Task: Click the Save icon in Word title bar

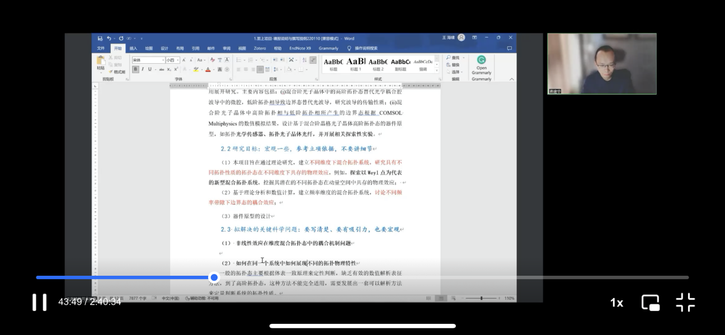Action: pyautogui.click(x=100, y=39)
